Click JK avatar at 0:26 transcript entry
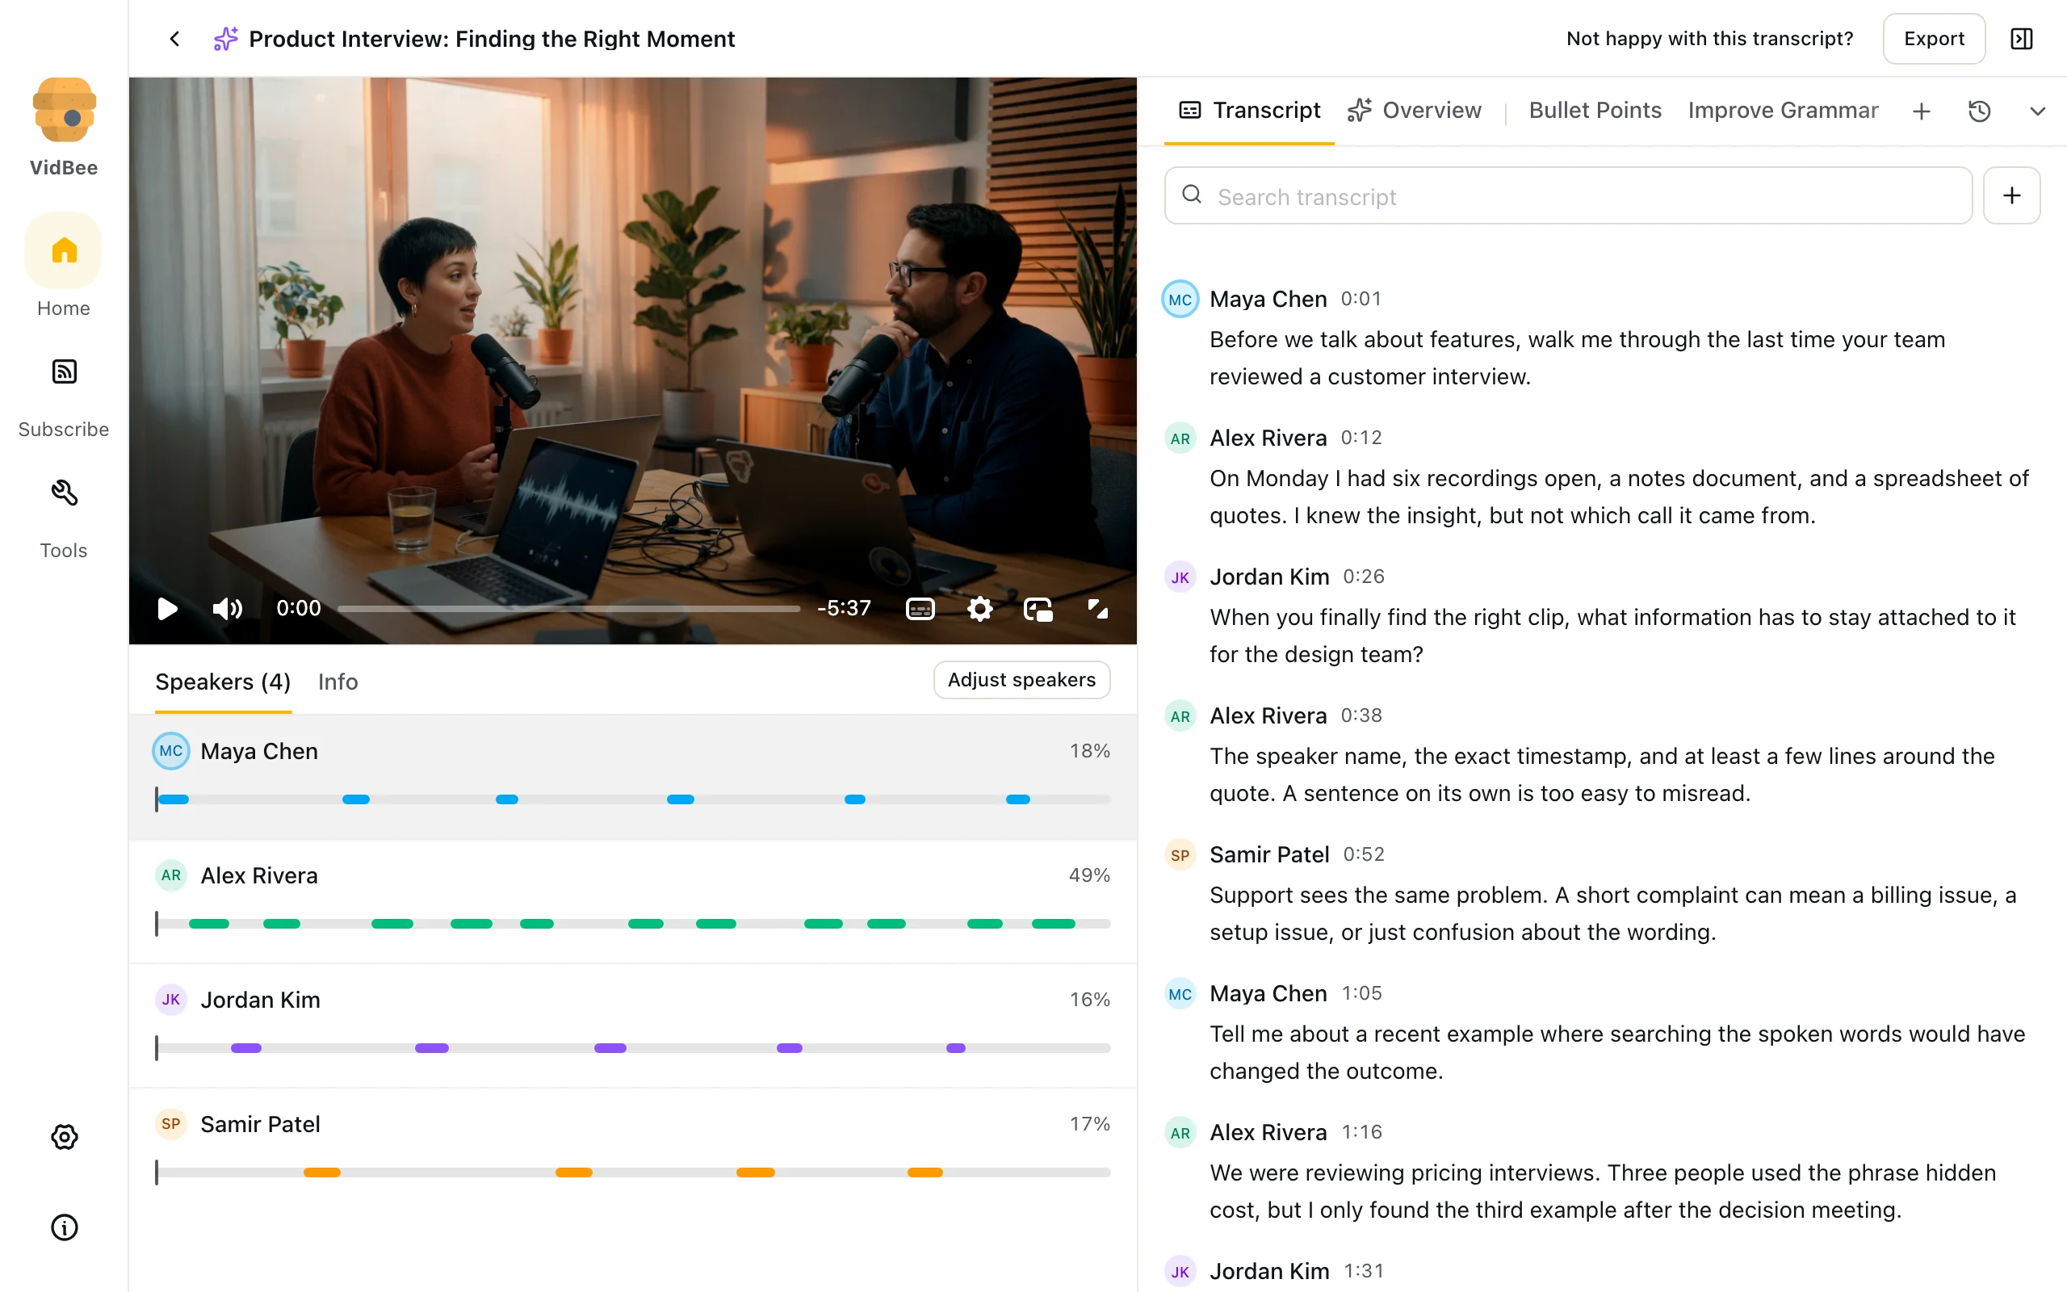 [x=1180, y=577]
